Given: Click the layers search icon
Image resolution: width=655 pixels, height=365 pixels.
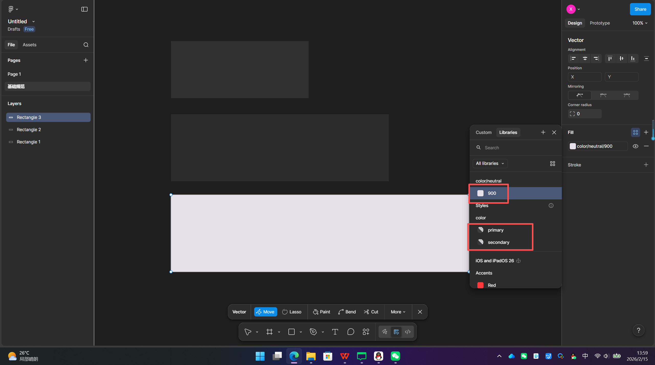Looking at the screenshot, I should pyautogui.click(x=86, y=45).
